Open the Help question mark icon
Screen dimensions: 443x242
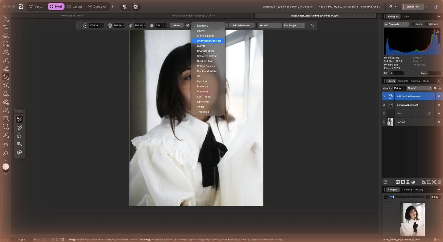coord(436,7)
